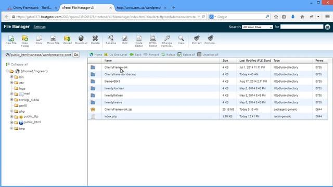
Task: Sort the list by Name column
Action: [161, 61]
